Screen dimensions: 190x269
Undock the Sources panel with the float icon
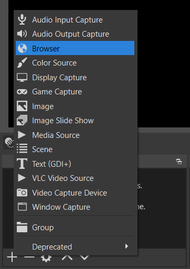(179, 162)
